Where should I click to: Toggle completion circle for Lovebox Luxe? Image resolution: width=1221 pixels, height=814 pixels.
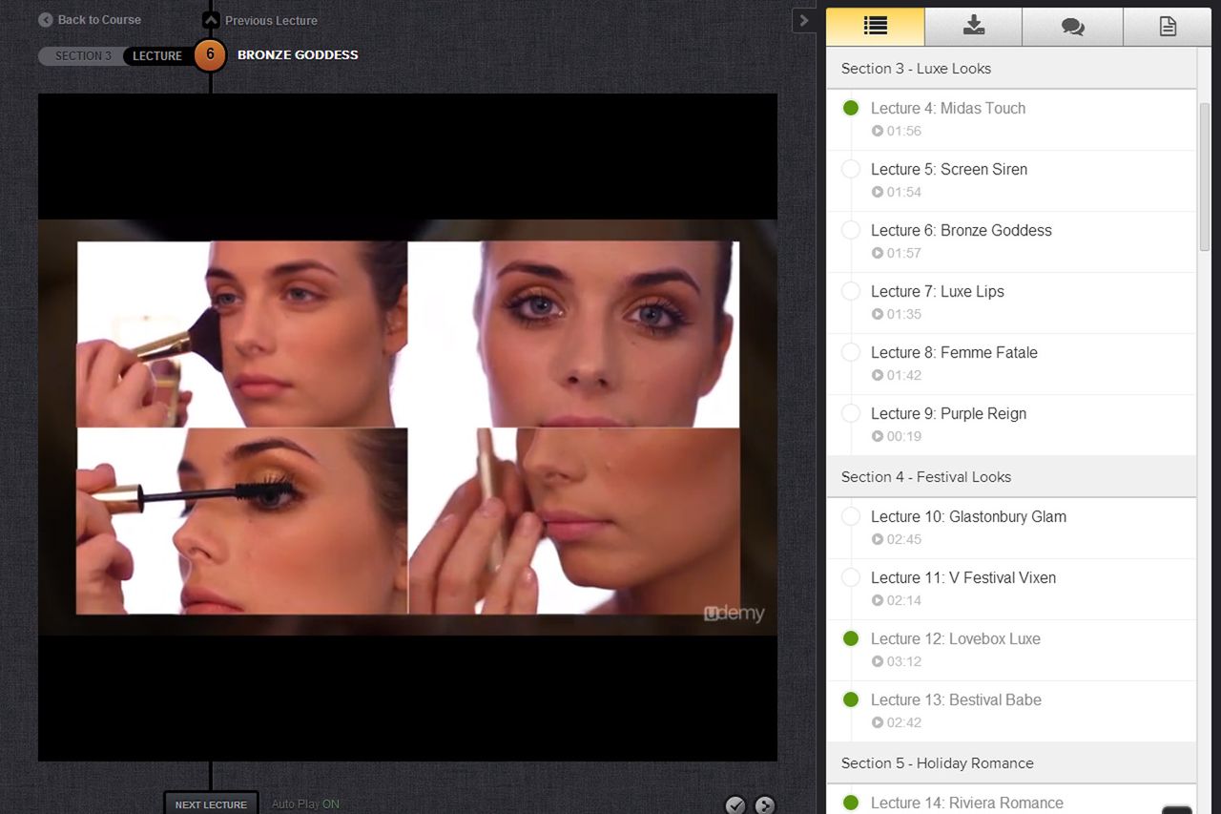851,638
